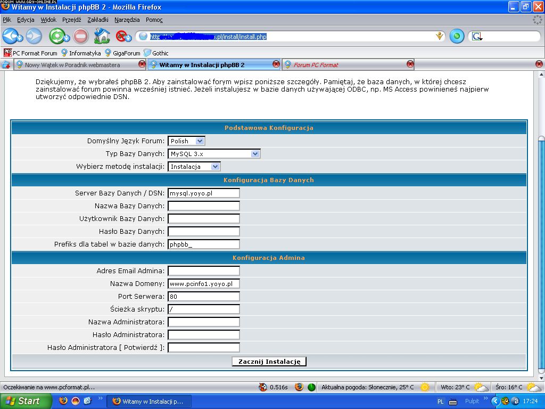Open the Widok menu
Viewport: 545px width, 409px height.
(x=48, y=20)
